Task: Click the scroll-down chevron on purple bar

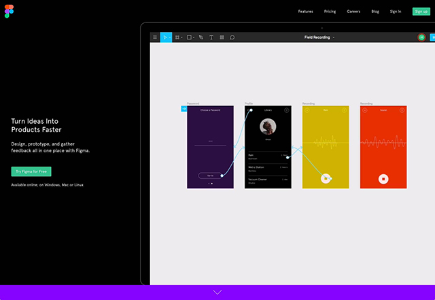Action: [217, 293]
